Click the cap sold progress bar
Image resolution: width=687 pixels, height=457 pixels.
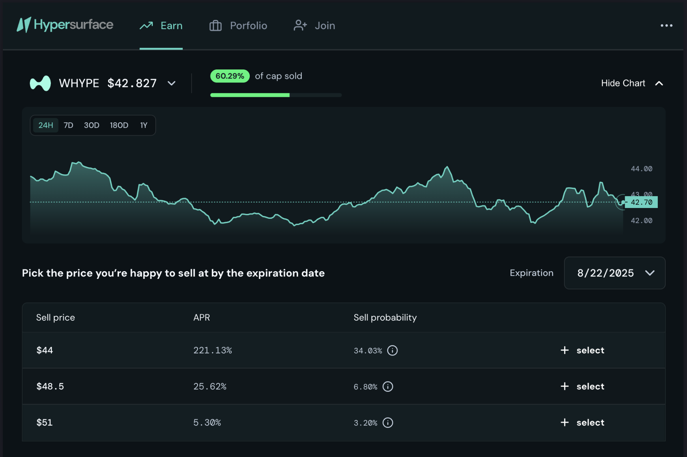276,95
